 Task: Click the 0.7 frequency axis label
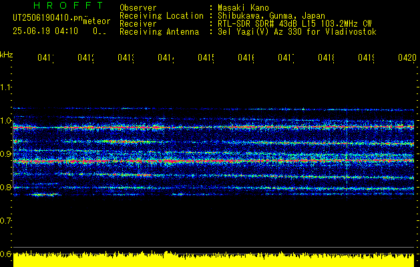click(x=5, y=221)
